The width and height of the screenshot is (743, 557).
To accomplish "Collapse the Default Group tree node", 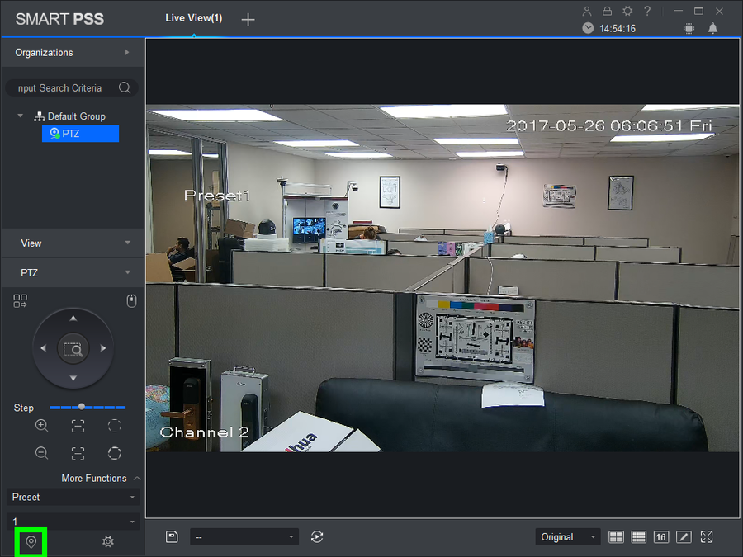I will [21, 116].
